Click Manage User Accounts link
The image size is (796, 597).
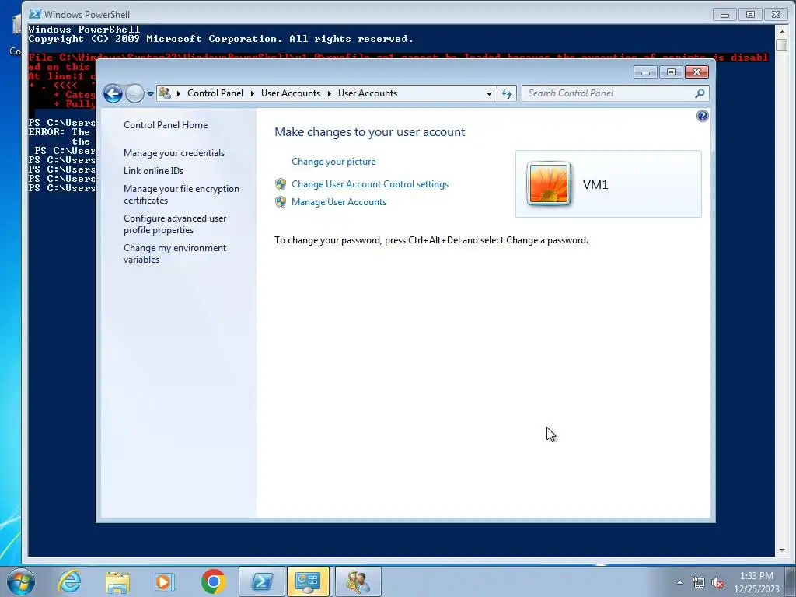pyautogui.click(x=339, y=202)
